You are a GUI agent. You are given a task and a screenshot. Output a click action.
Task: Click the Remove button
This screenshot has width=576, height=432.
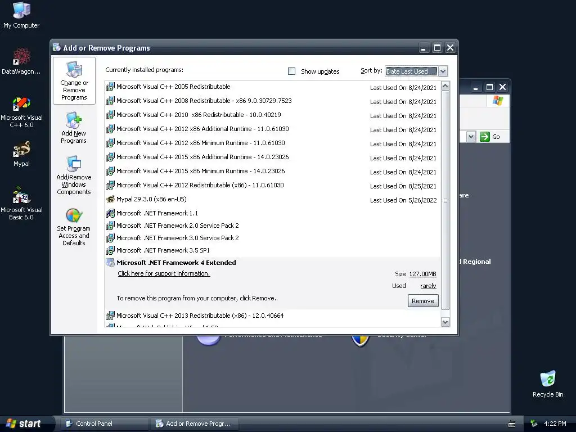tap(423, 301)
